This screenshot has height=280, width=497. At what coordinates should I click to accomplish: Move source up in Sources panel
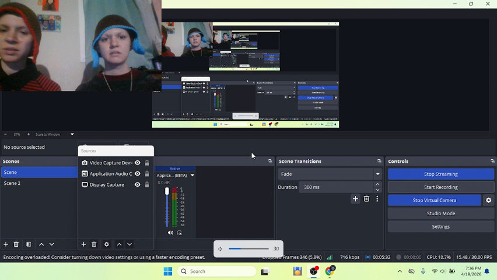pyautogui.click(x=119, y=244)
